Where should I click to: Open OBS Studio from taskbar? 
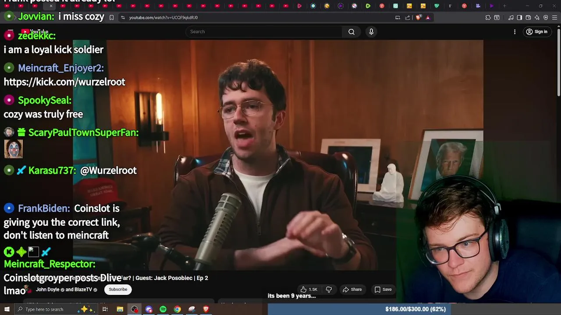tap(134, 309)
